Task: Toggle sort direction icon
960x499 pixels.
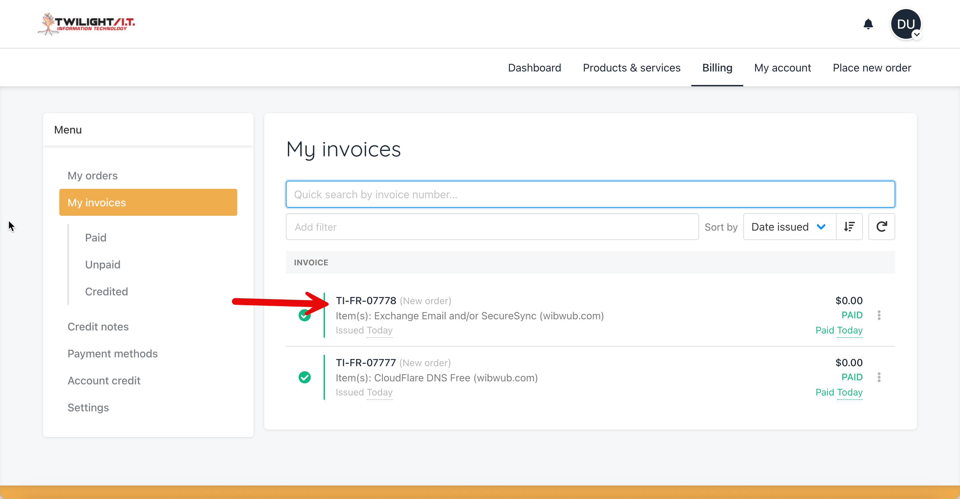Action: click(x=849, y=227)
